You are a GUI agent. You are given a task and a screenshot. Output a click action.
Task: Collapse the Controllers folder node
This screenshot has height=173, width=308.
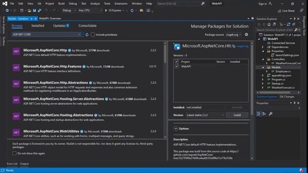coord(263,59)
